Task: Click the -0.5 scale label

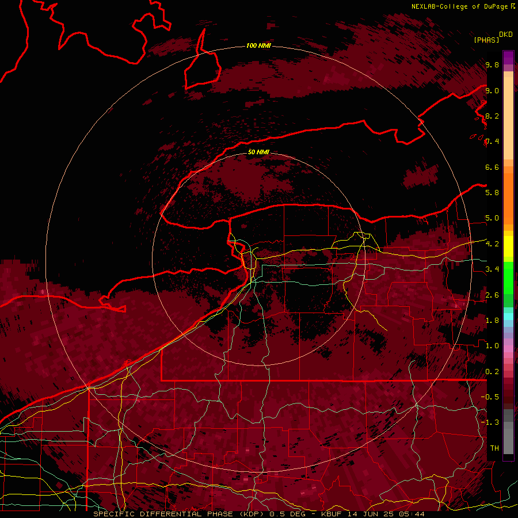Action: coord(490,397)
